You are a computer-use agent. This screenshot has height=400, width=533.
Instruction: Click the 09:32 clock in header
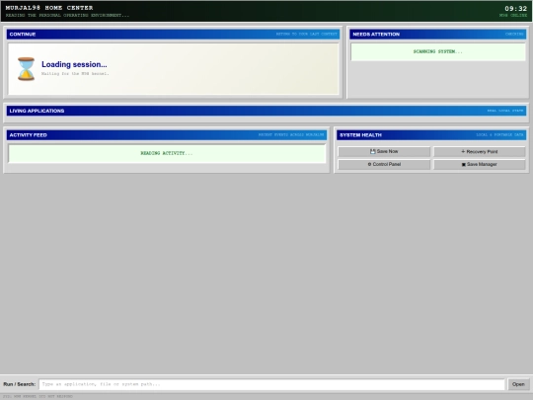[x=515, y=9]
